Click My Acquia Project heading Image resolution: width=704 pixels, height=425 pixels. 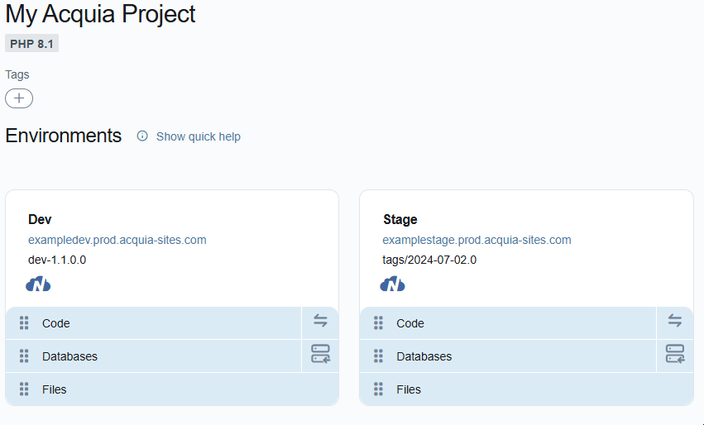[x=100, y=14]
